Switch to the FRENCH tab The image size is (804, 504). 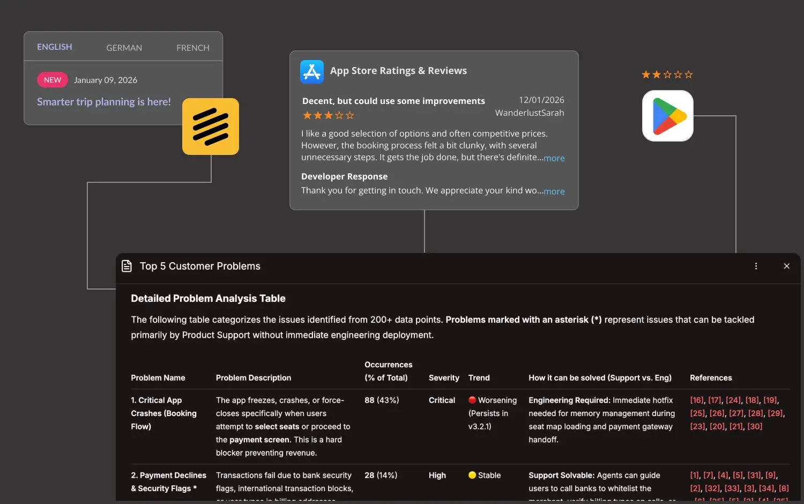coord(192,47)
